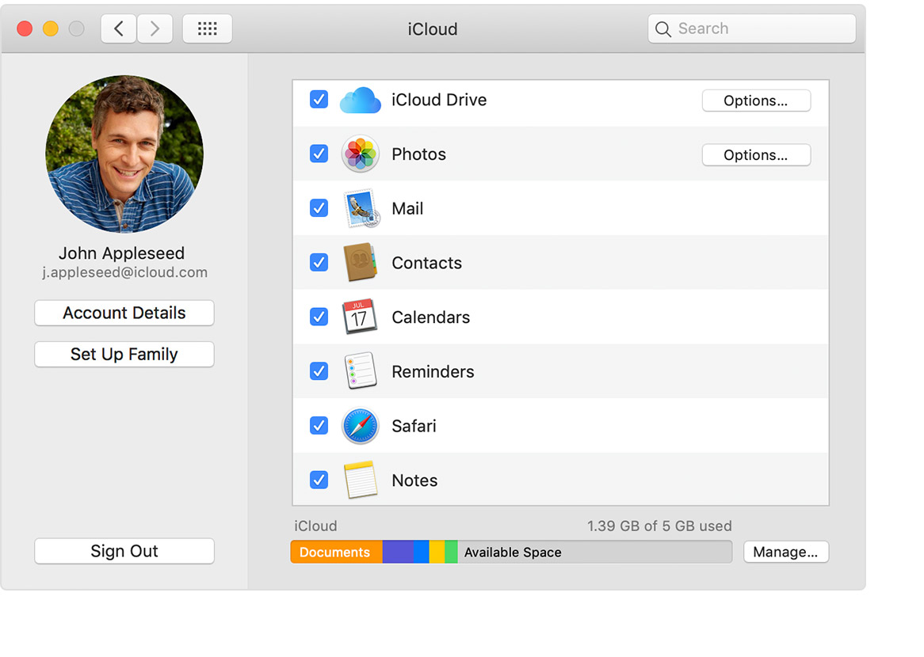Open Manage storage dialog
The image size is (924, 657).
(x=785, y=552)
